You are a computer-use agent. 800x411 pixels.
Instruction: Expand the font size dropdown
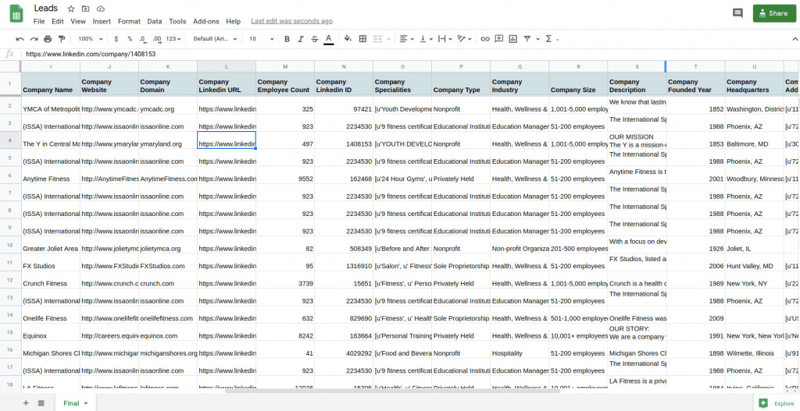pyautogui.click(x=261, y=38)
